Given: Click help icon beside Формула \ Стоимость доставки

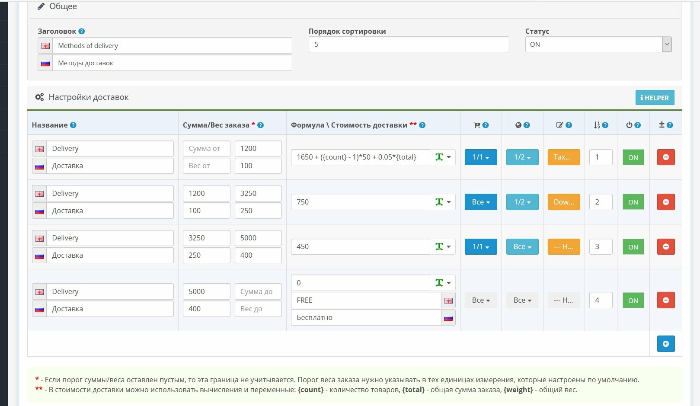Looking at the screenshot, I should tap(422, 125).
